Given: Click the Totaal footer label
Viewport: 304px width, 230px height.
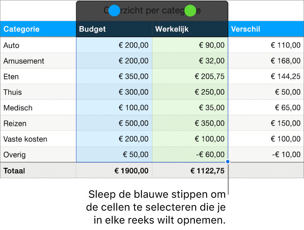Looking at the screenshot, I should [x=14, y=171].
